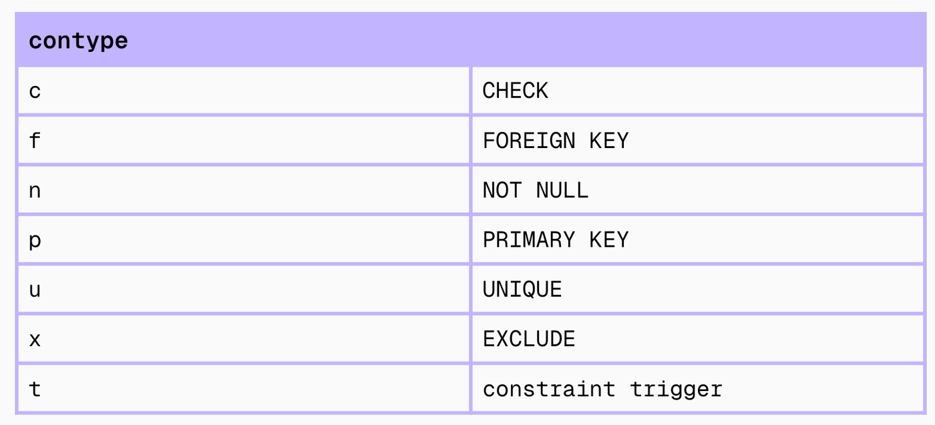935x425 pixels.
Task: Click the word PRIMARY in the table
Action: click(x=529, y=240)
